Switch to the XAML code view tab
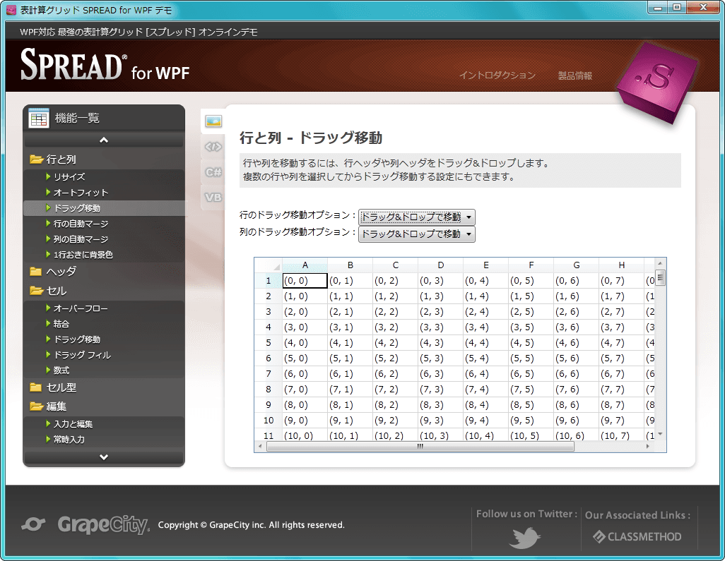Screen dimensions: 725x561 click(x=213, y=147)
